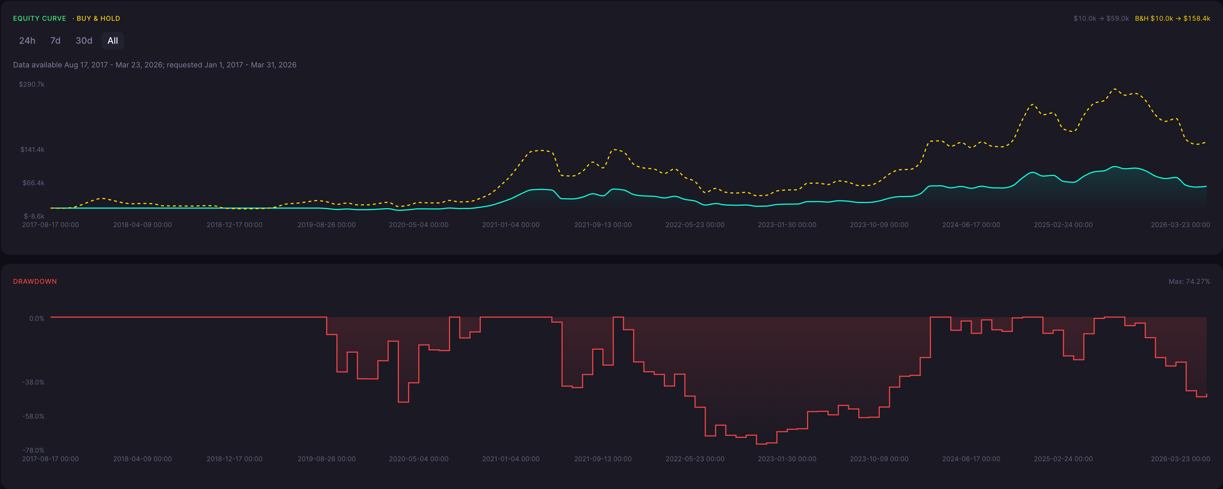Click equity chart date 2024-06-17 00:00
This screenshot has height=489, width=1223.
click(971, 225)
